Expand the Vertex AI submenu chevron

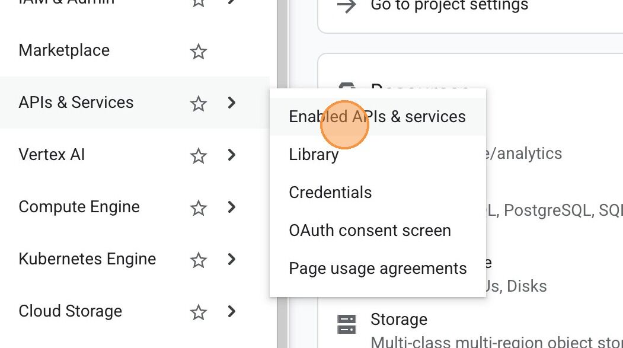point(231,155)
